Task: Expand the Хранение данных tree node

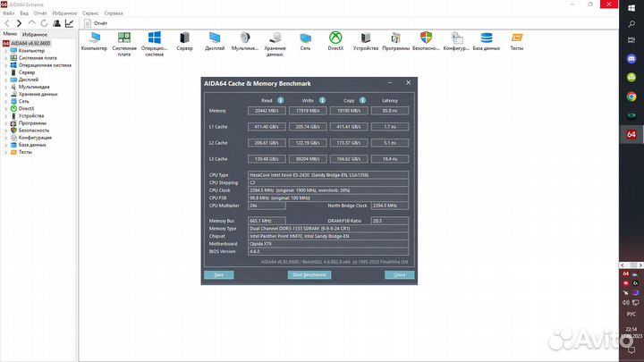Action: 5,95
